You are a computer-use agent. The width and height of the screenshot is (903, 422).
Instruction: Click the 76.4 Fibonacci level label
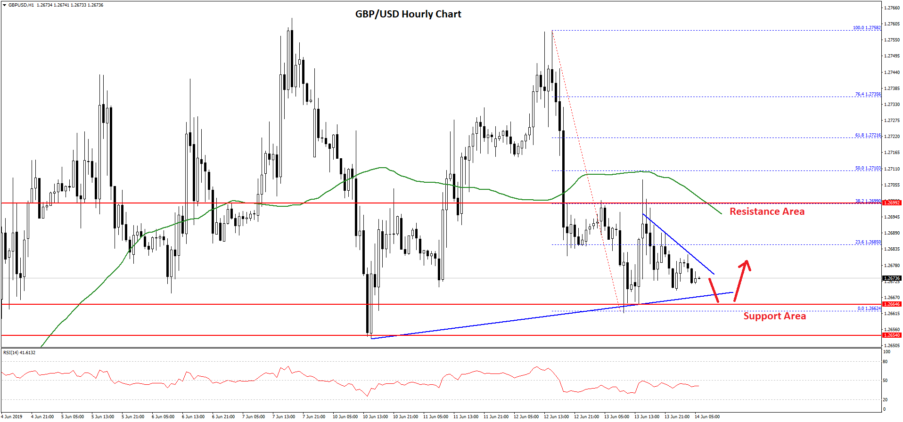868,94
